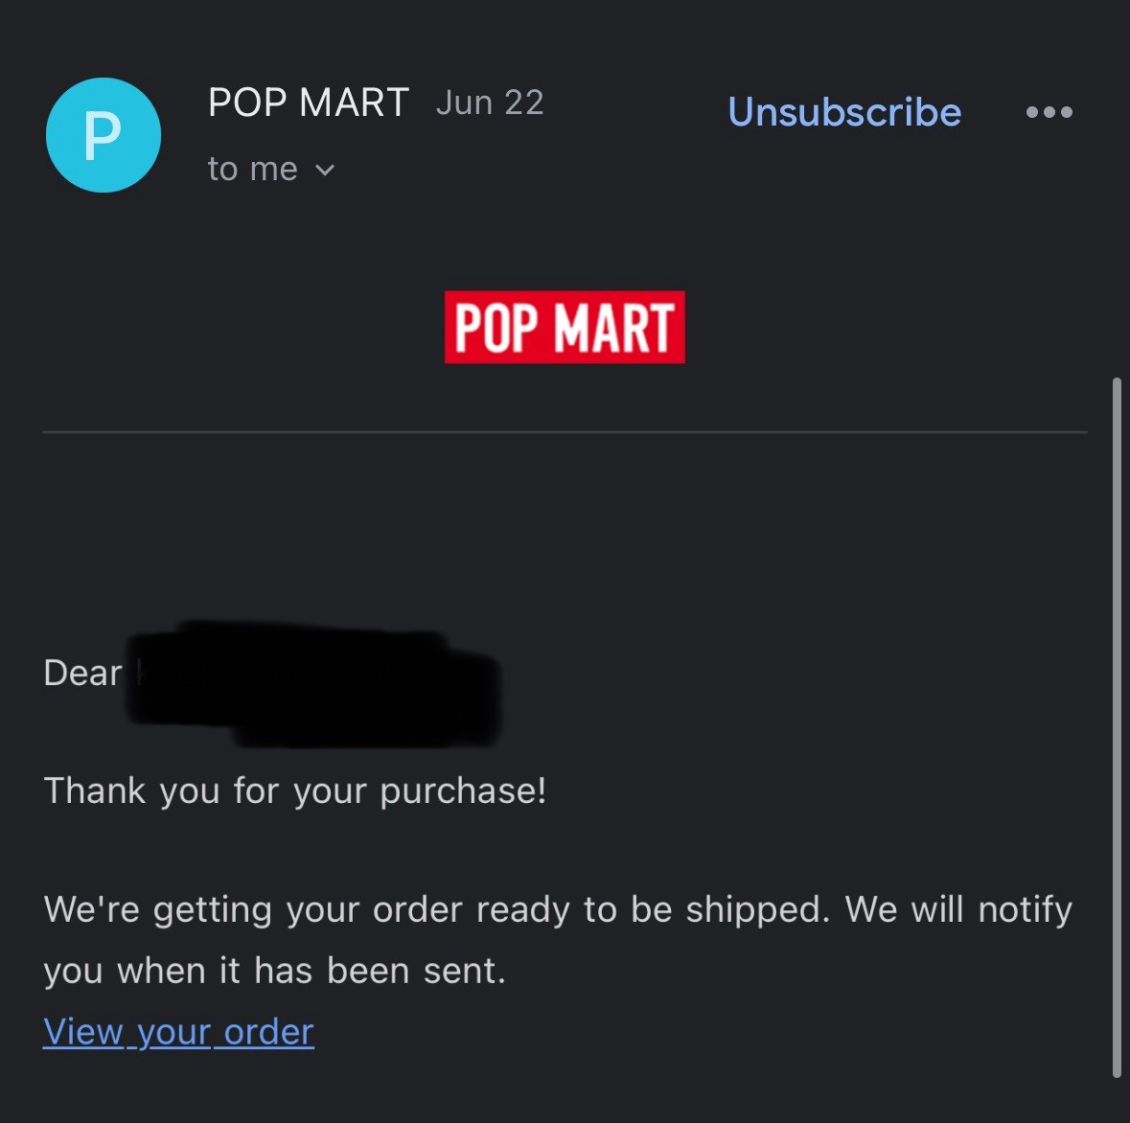The image size is (1130, 1123).
Task: Open the View your order link
Action: coord(178,1032)
